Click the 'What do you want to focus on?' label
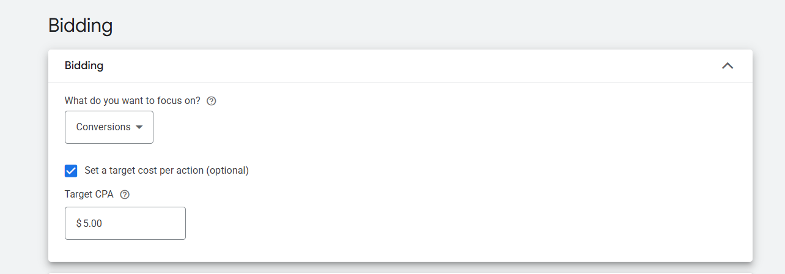This screenshot has height=274, width=785. tap(132, 101)
